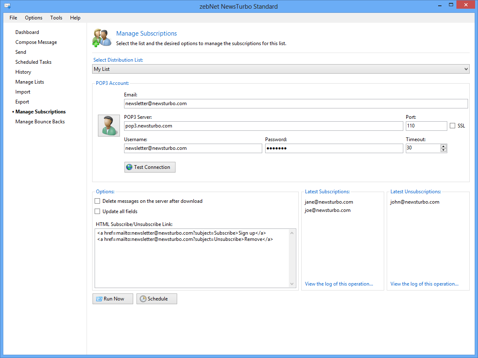The width and height of the screenshot is (478, 358).
Task: Click the POP3 account user avatar
Action: coord(109,126)
